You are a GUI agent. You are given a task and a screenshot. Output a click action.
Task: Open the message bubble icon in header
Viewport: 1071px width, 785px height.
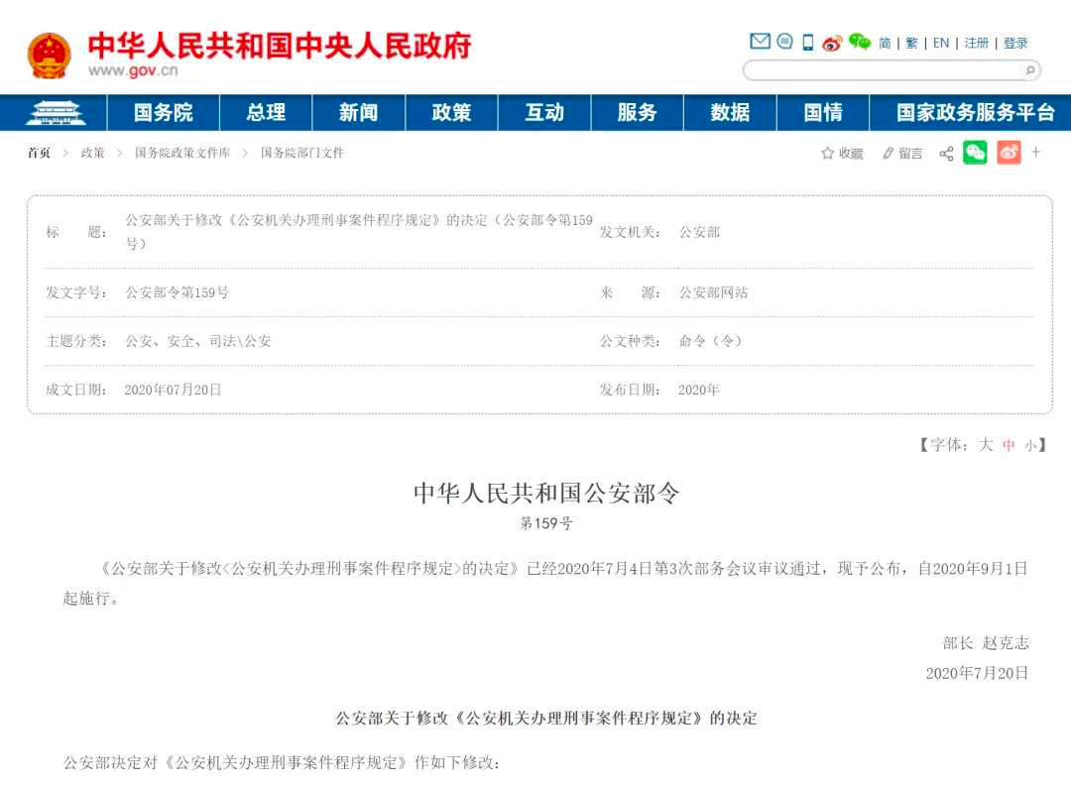point(783,43)
